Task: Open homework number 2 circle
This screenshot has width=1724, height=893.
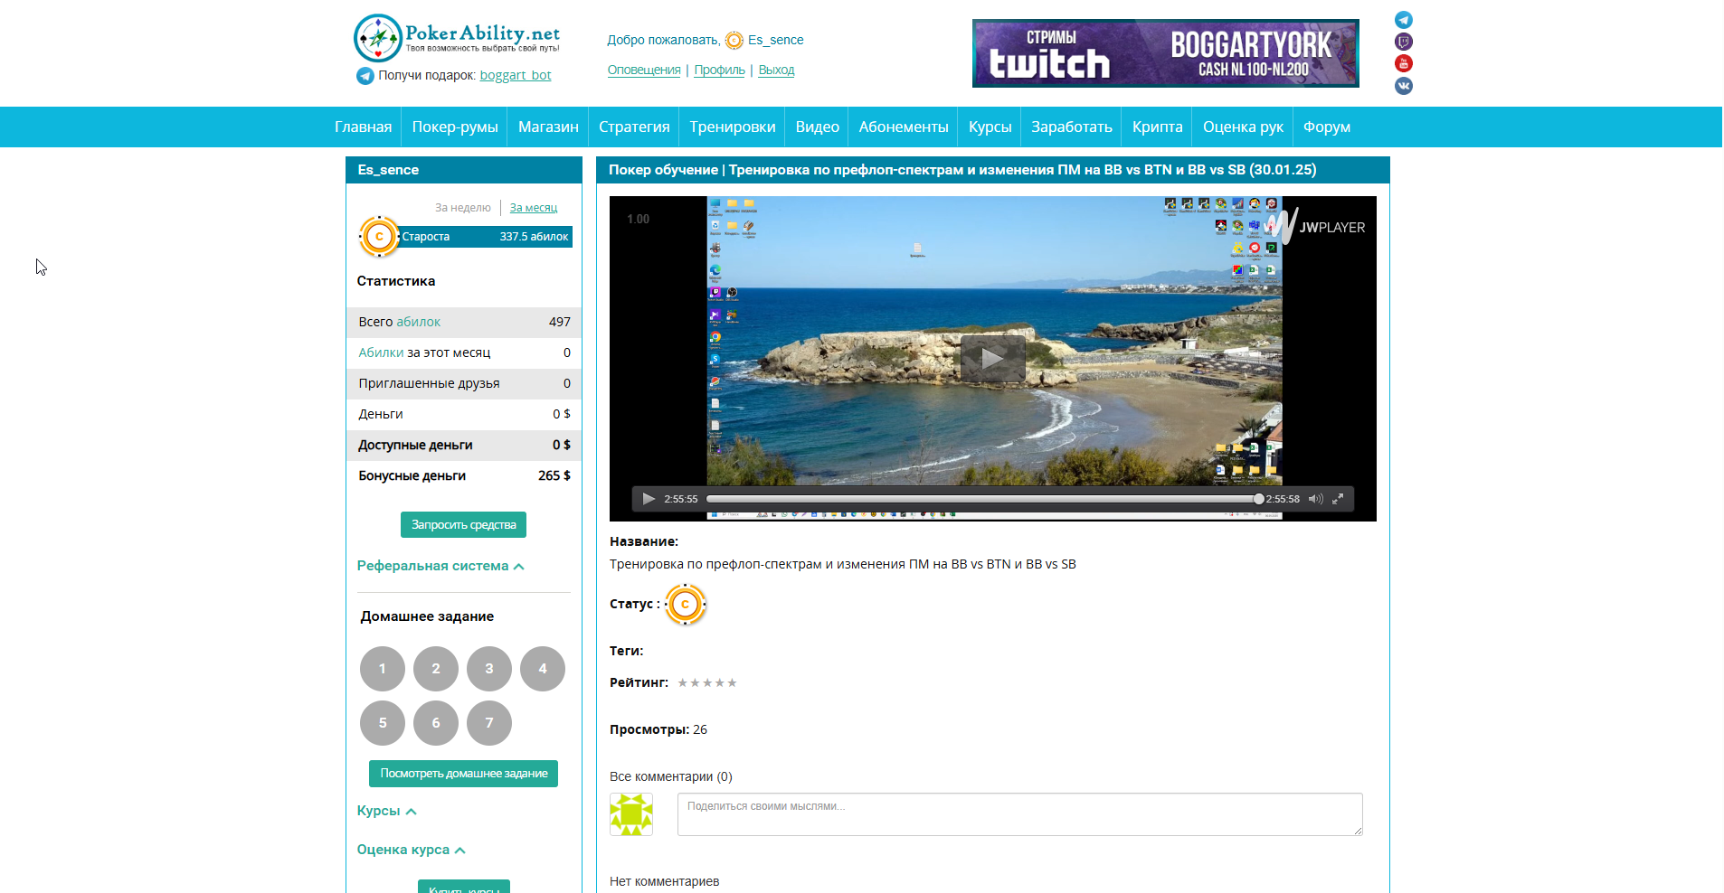Action: pos(436,669)
